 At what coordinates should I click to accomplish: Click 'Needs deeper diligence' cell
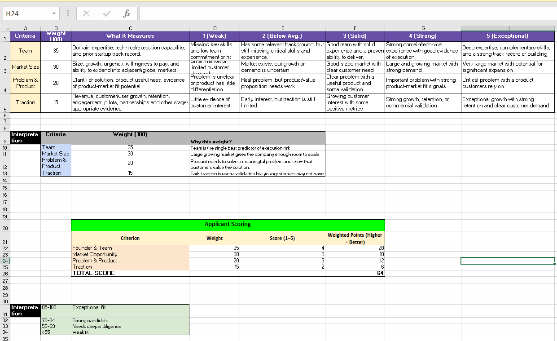point(130,326)
